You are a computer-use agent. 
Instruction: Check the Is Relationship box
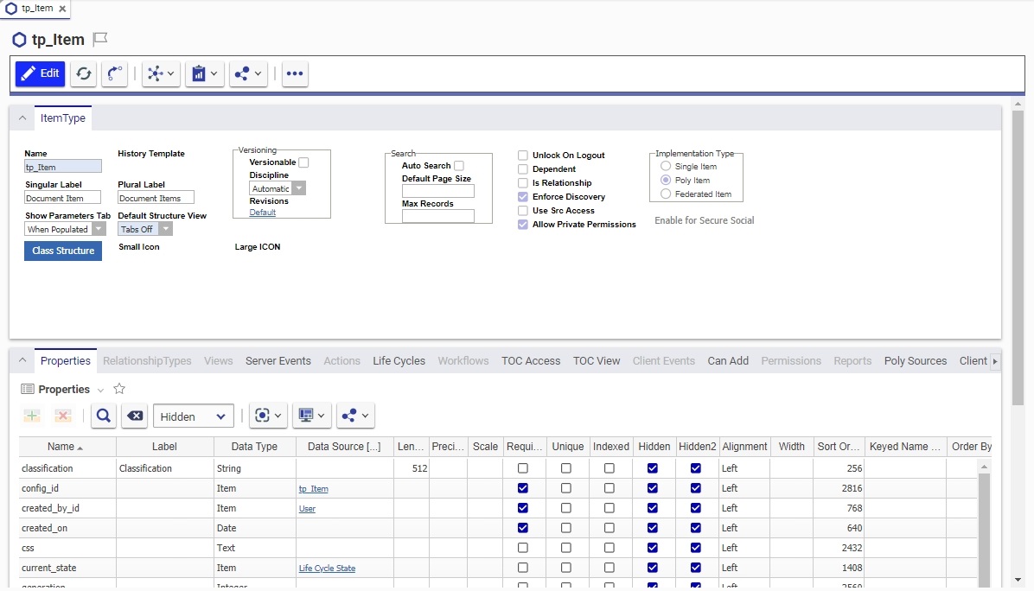523,182
